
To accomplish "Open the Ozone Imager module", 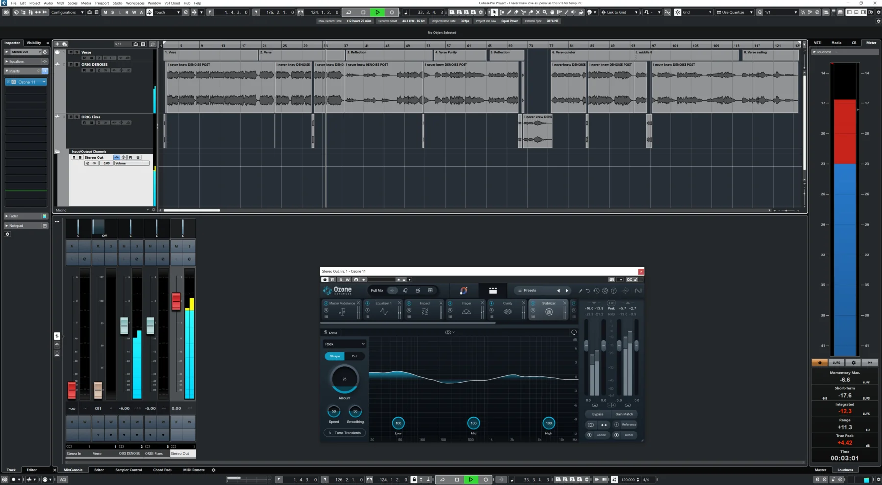I will click(466, 310).
